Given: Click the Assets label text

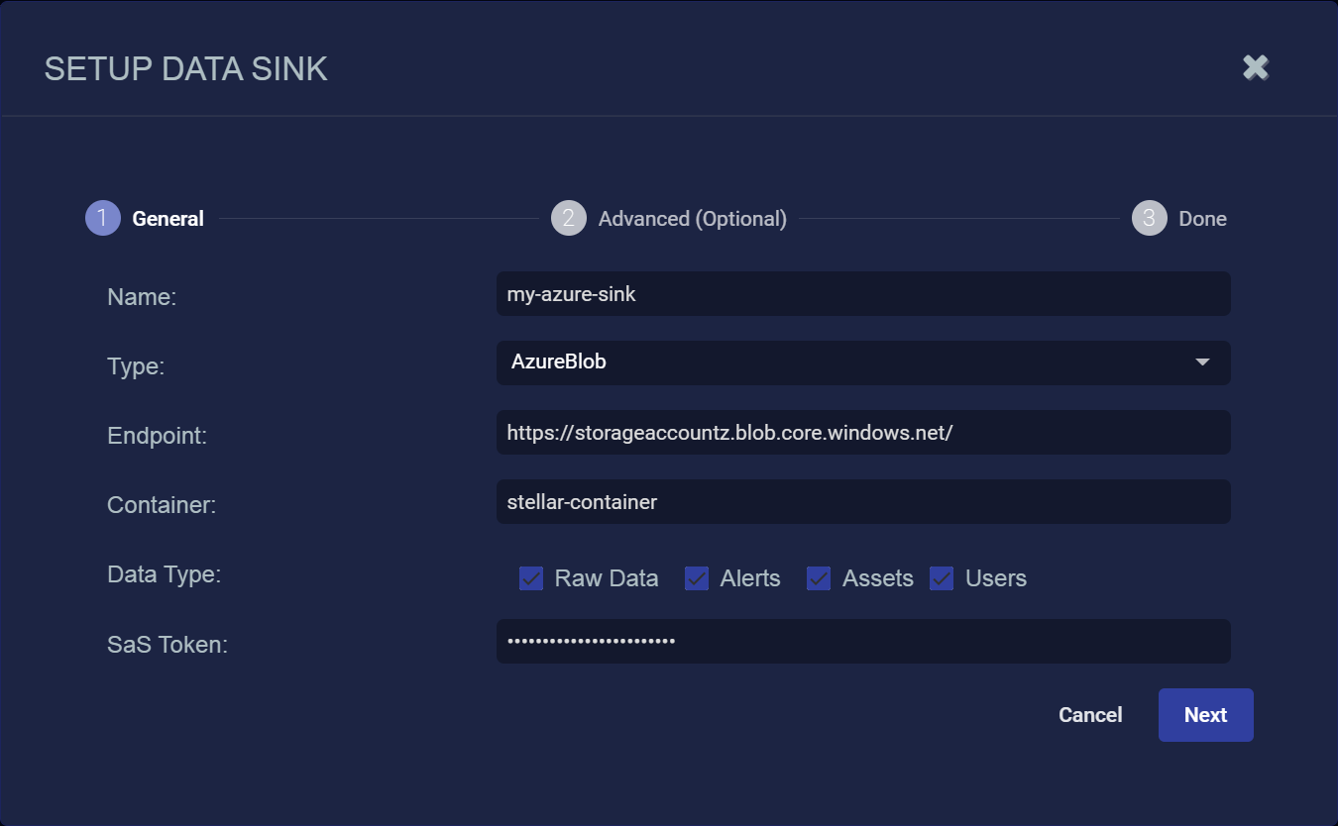Looking at the screenshot, I should [878, 578].
